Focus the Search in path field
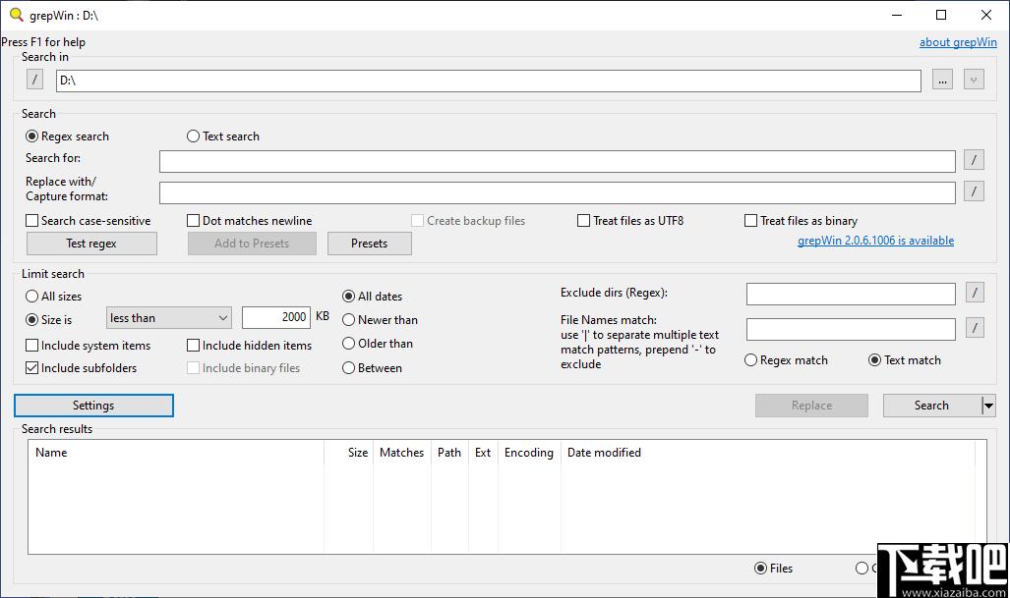Image resolution: width=1010 pixels, height=598 pixels. (x=488, y=81)
